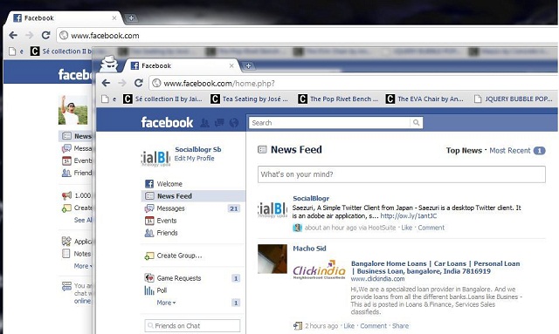Expand the More dropdown in the rear window
This screenshot has height=334, width=559.
coord(83,266)
